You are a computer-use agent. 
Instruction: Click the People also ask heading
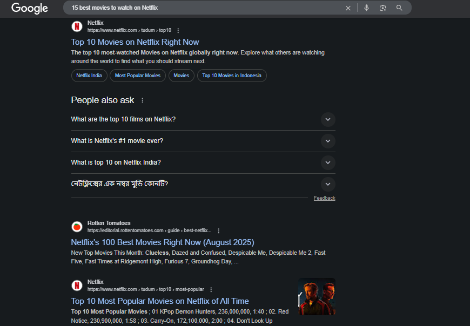click(103, 100)
